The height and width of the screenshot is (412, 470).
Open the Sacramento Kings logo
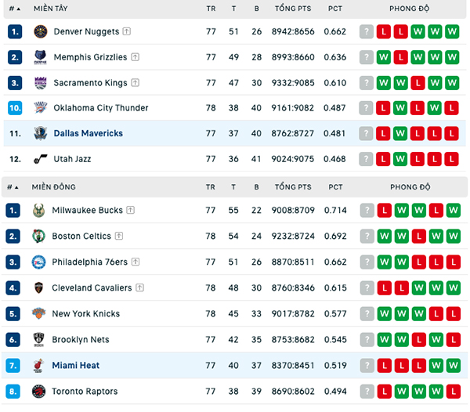pos(41,83)
